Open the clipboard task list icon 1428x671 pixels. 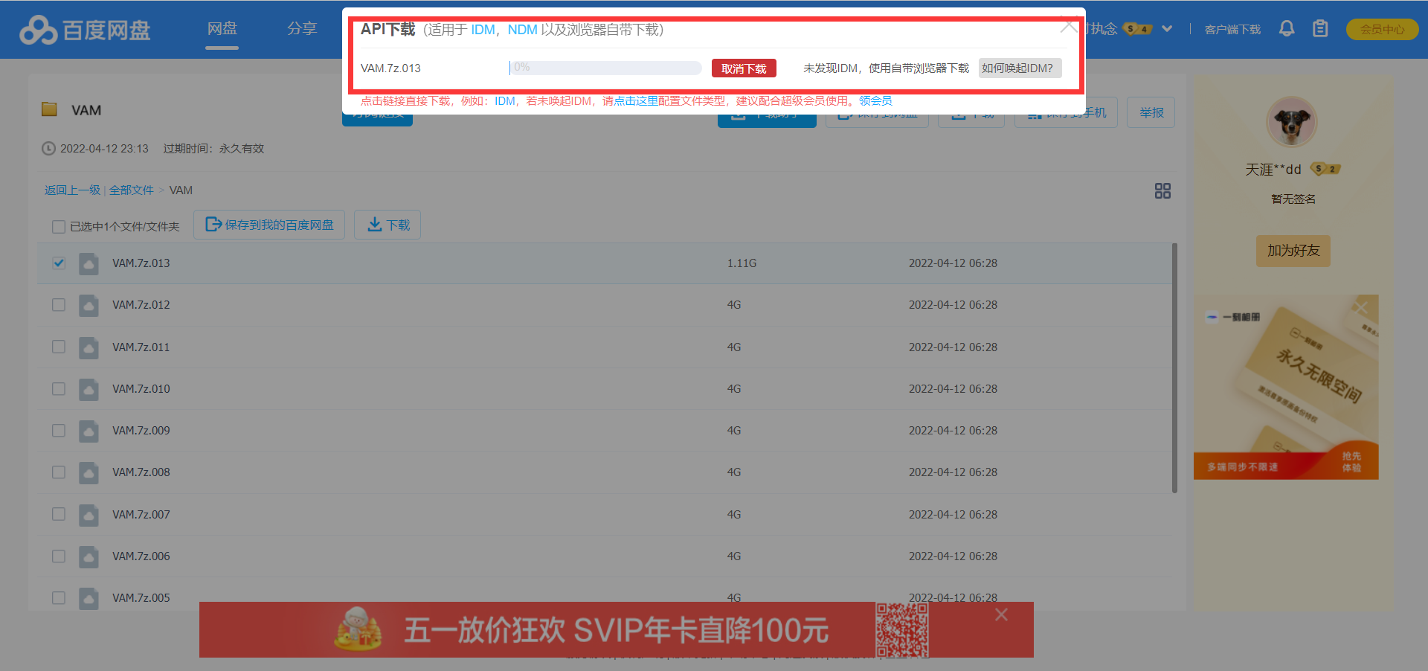click(1320, 29)
